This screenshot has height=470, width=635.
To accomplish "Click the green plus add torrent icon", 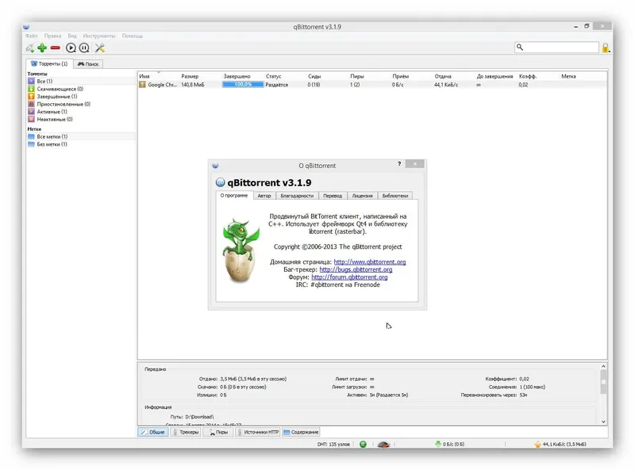I will (42, 48).
